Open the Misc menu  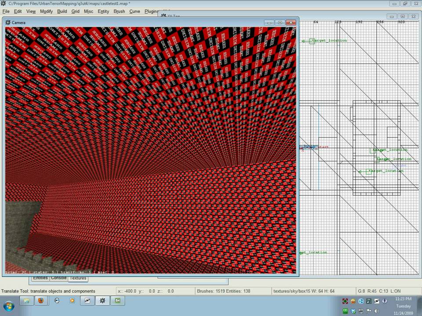coord(88,11)
